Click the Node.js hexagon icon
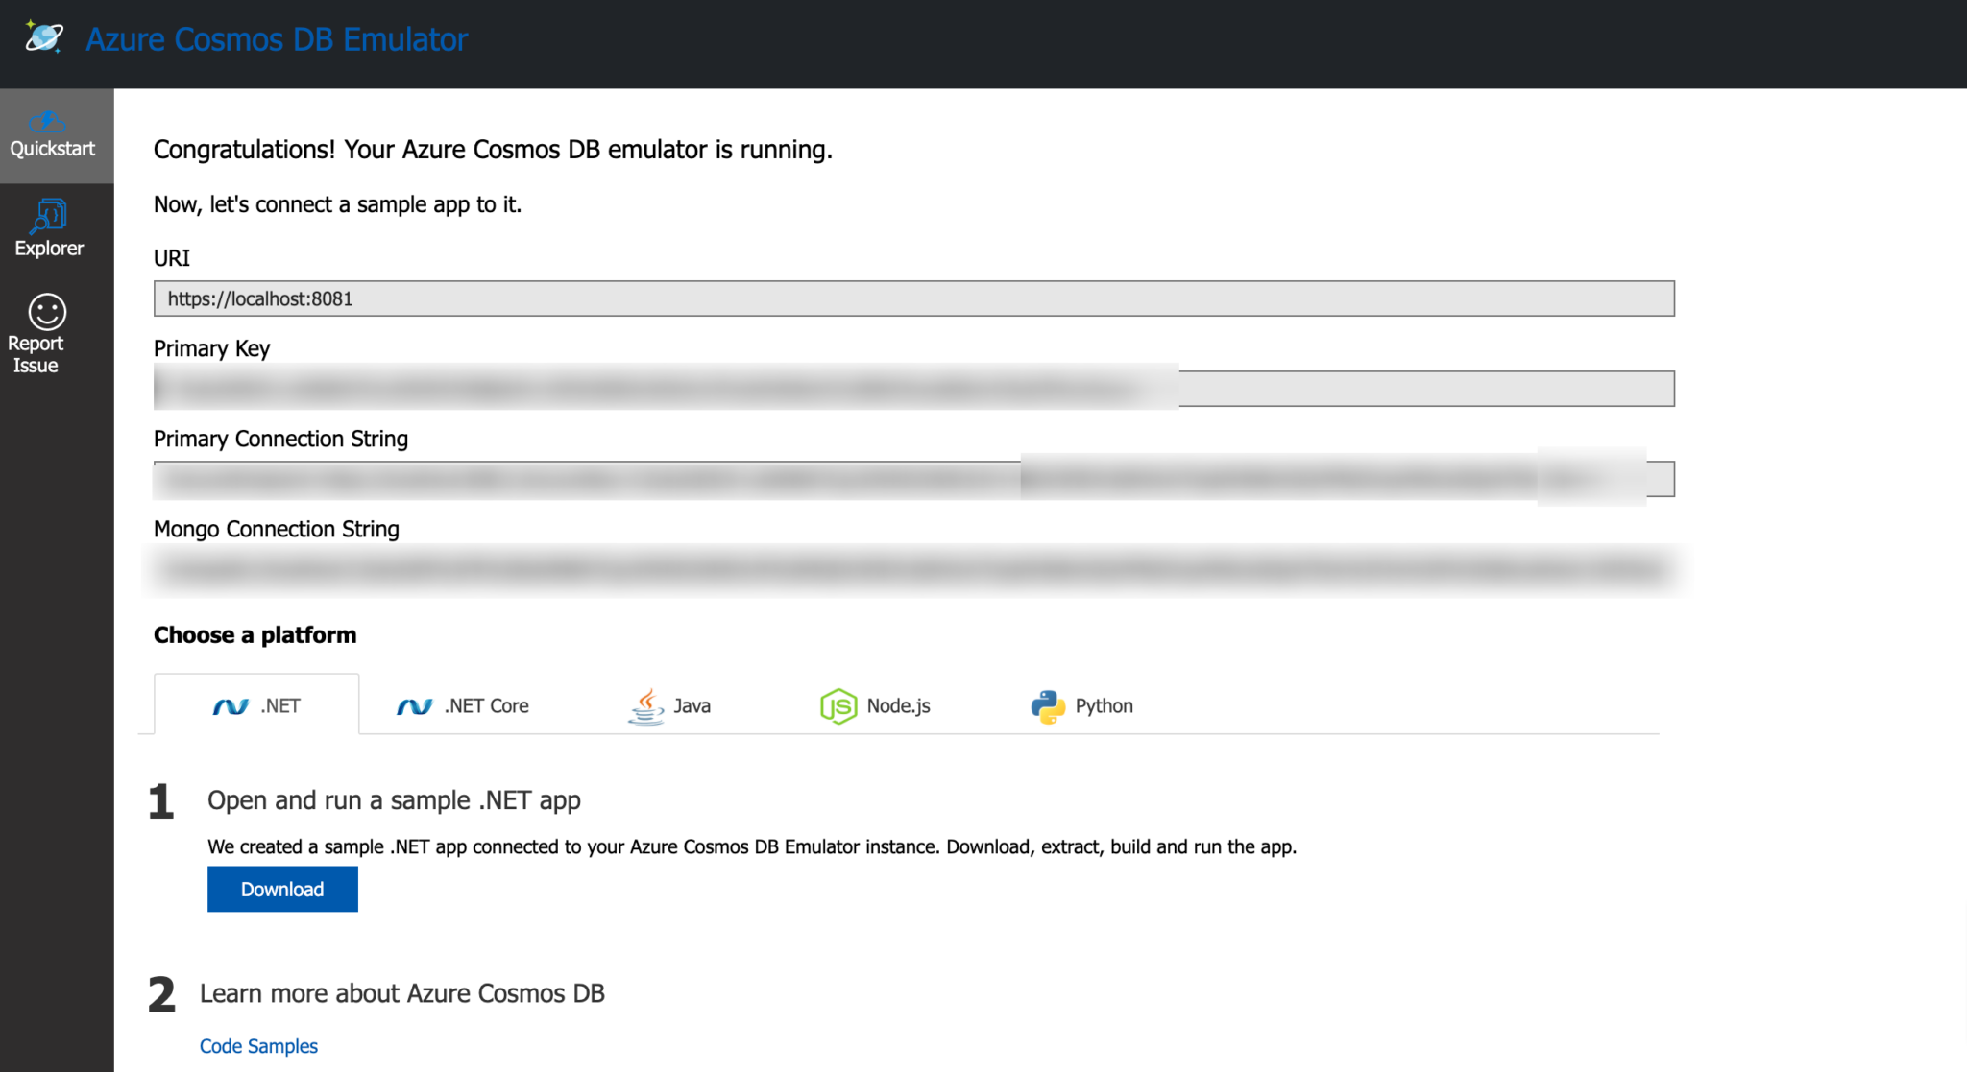This screenshot has height=1072, width=1967. click(838, 705)
